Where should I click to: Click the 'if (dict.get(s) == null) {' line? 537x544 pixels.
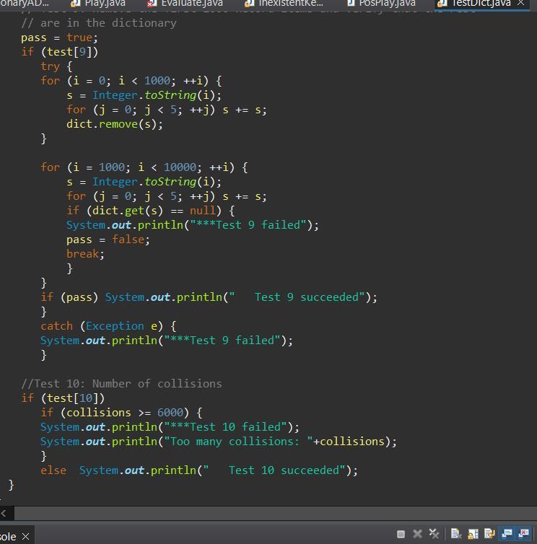tap(151, 211)
